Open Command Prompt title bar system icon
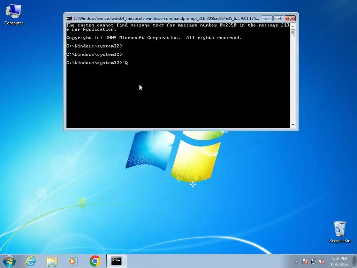The width and height of the screenshot is (357, 268). point(69,18)
